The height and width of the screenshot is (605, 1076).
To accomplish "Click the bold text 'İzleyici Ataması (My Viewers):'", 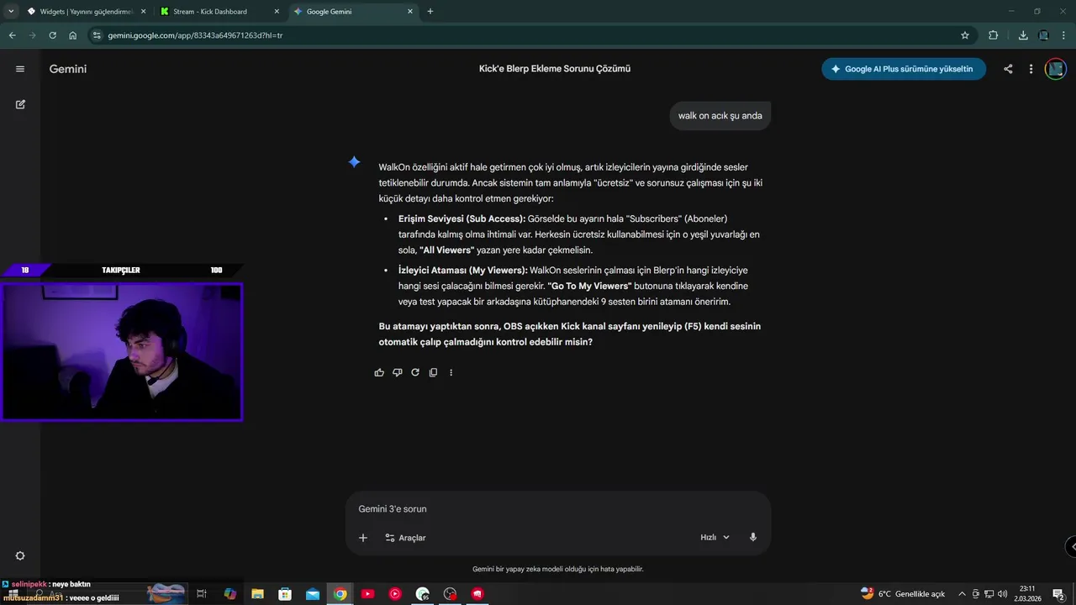I will [x=463, y=270].
